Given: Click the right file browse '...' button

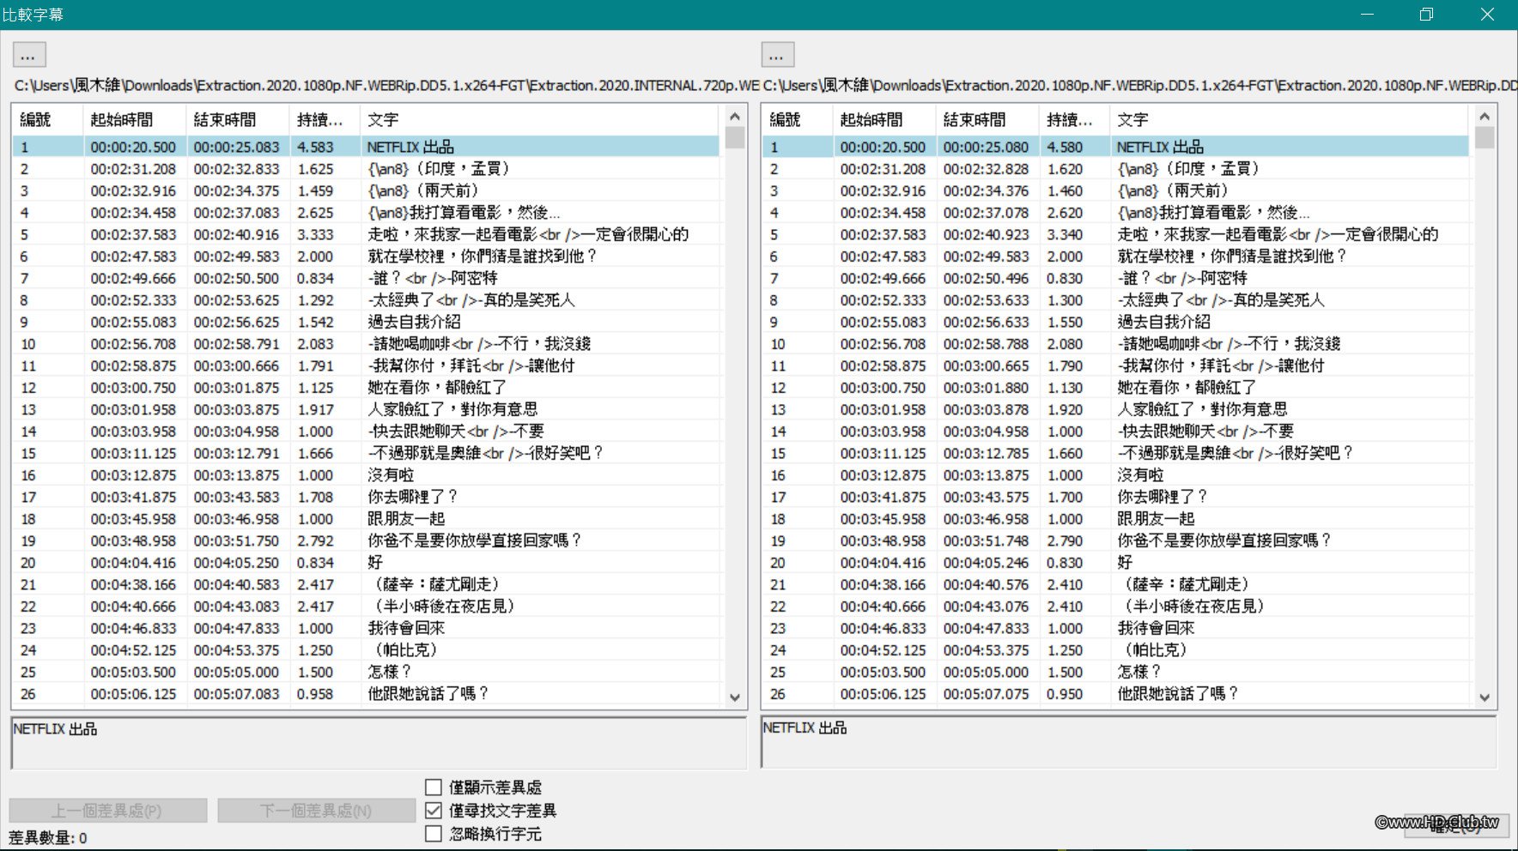Looking at the screenshot, I should 777,56.
